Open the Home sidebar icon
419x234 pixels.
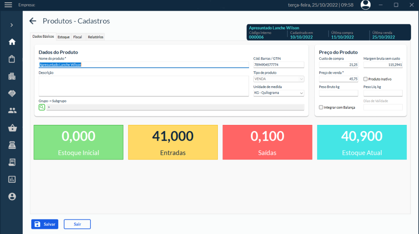pyautogui.click(x=12, y=42)
